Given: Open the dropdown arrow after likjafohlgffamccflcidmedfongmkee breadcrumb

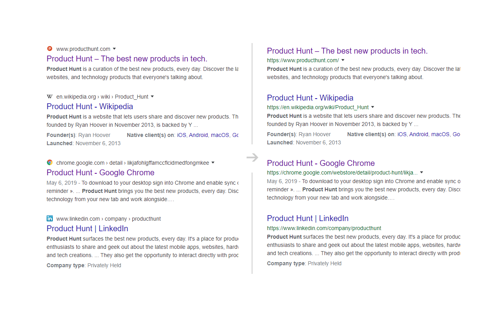Looking at the screenshot, I should pyautogui.click(x=213, y=163).
